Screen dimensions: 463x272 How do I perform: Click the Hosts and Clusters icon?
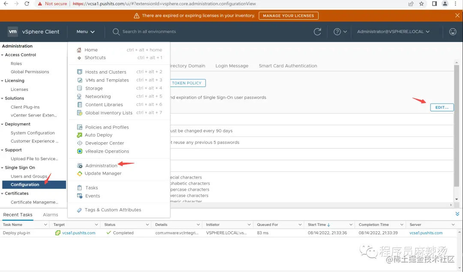pos(79,72)
